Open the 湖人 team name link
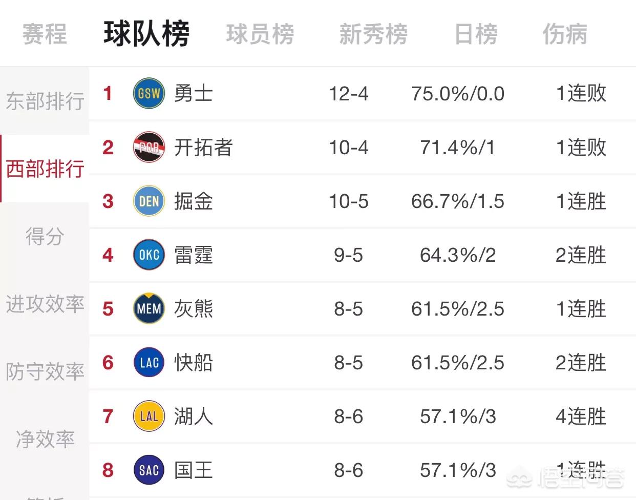 pos(193,416)
